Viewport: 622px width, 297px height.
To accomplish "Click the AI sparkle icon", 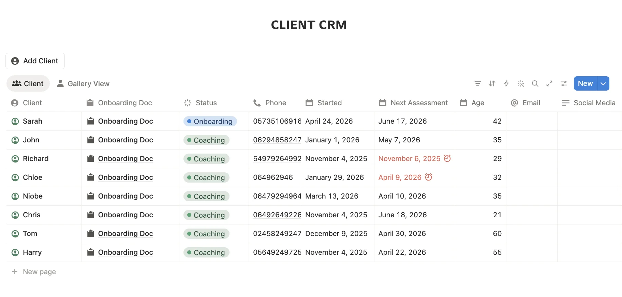I will [521, 83].
